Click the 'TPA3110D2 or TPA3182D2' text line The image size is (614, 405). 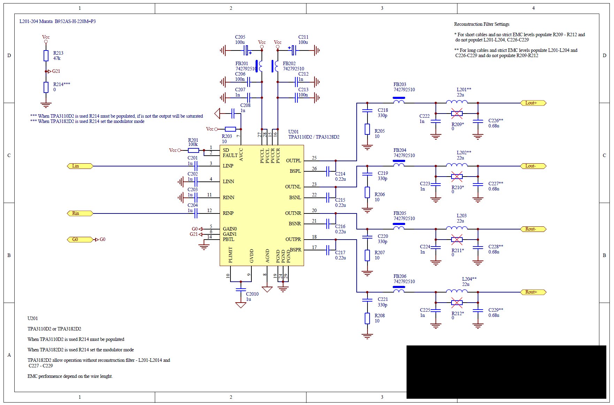(x=54, y=329)
